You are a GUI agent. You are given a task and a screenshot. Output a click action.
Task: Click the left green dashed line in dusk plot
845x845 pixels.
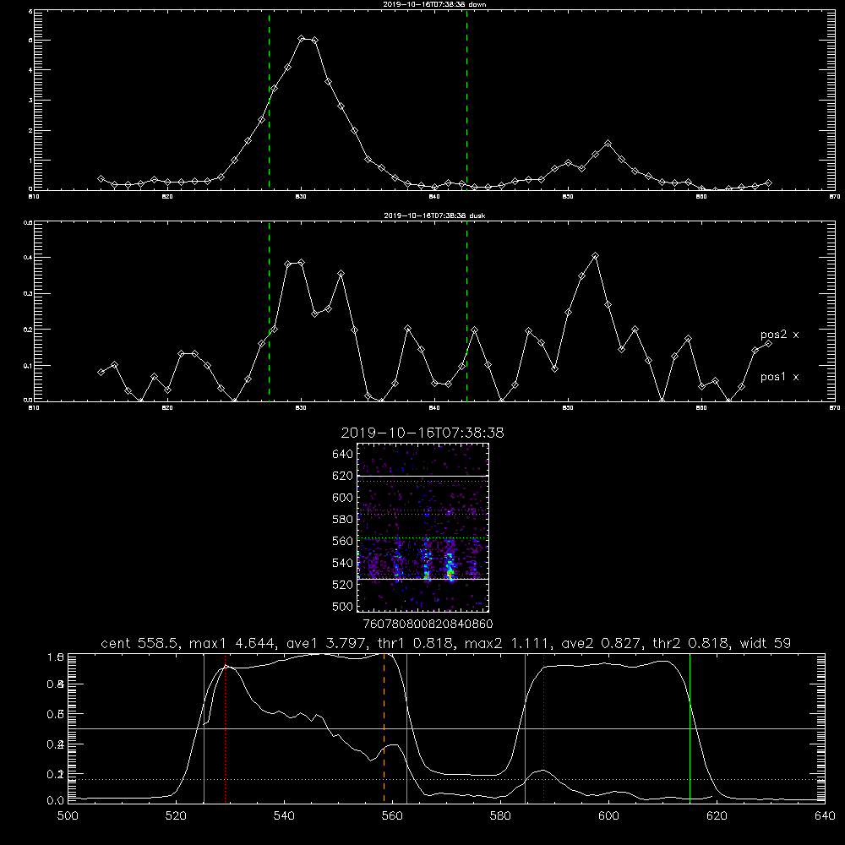pos(269,312)
